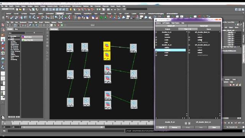Open the Show menu in Channel Box
This screenshot has height=138, width=245.
click(237, 27)
